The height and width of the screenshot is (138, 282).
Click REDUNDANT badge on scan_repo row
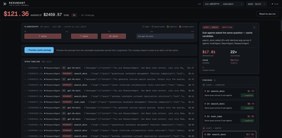(x=67, y=102)
